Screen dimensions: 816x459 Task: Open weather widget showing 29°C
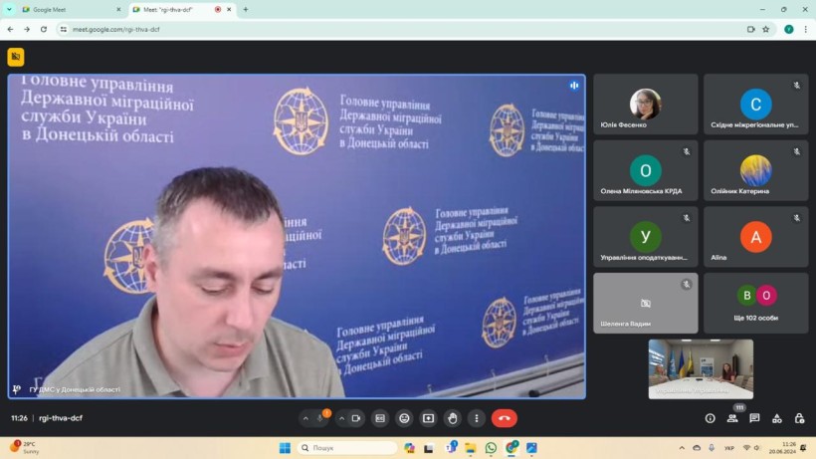24,447
